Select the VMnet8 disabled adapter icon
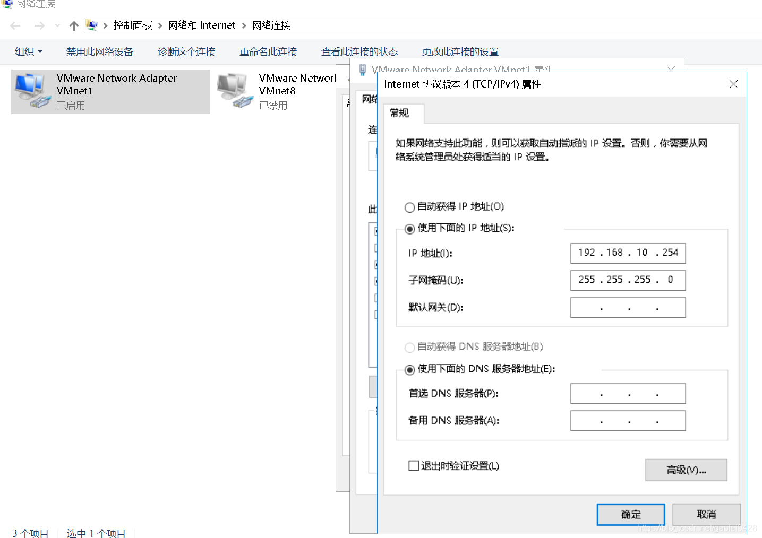Viewport: 762px width, 538px height. (234, 91)
